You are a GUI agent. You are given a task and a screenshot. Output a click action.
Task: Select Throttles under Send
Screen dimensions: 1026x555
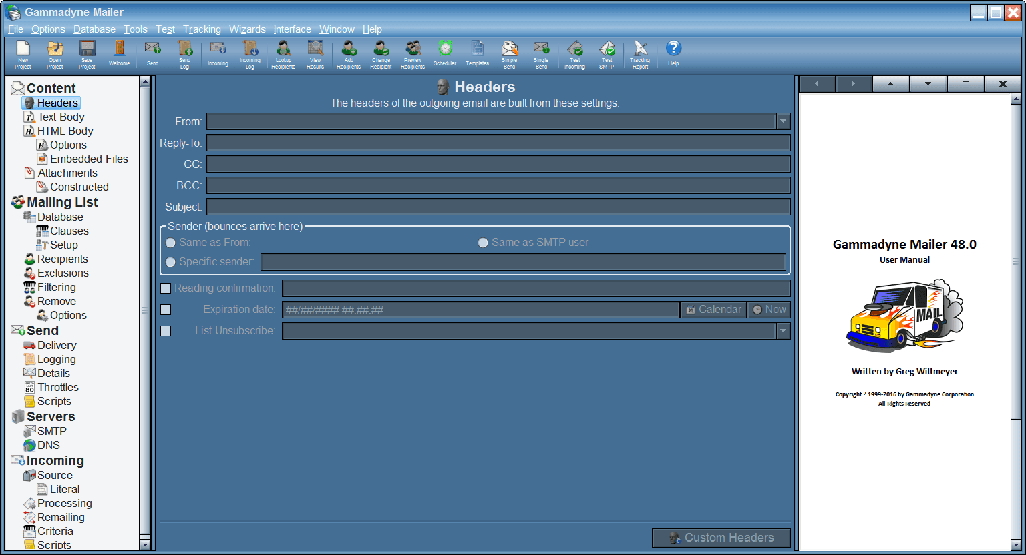[x=58, y=387]
